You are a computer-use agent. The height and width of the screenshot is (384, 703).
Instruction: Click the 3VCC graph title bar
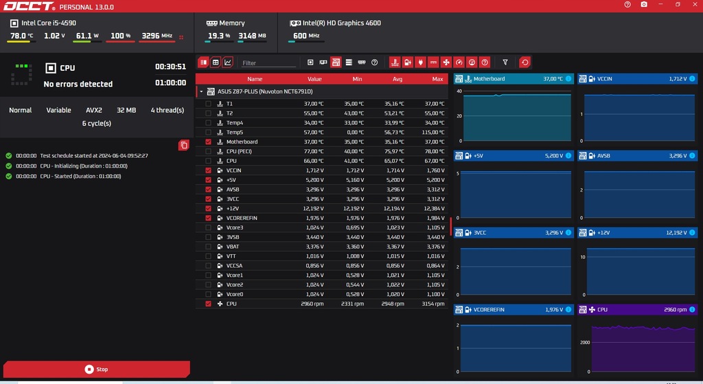tap(514, 232)
